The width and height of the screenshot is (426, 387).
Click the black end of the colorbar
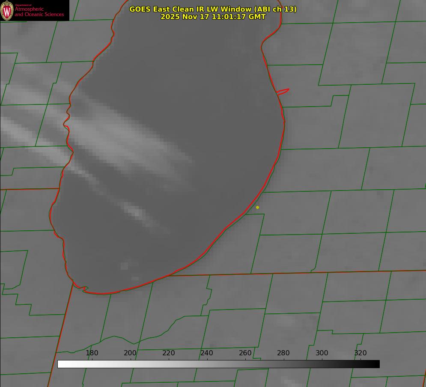point(376,364)
